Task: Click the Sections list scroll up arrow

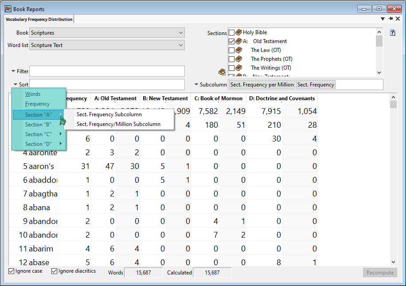Action: coord(379,32)
